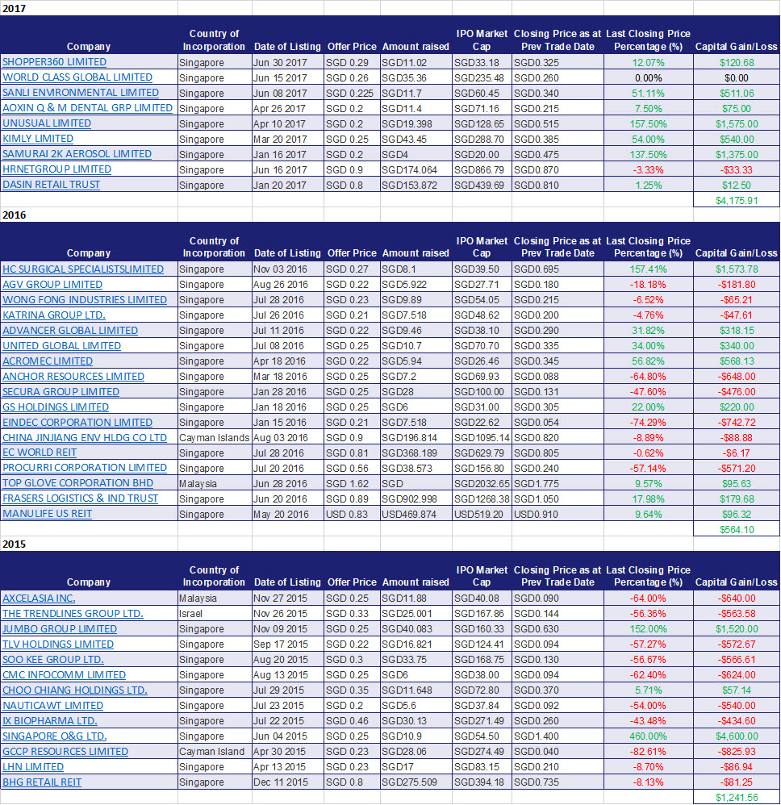Open WONG FONG INDUSTRIES LIMITED link
781x805 pixels.
pos(85,300)
